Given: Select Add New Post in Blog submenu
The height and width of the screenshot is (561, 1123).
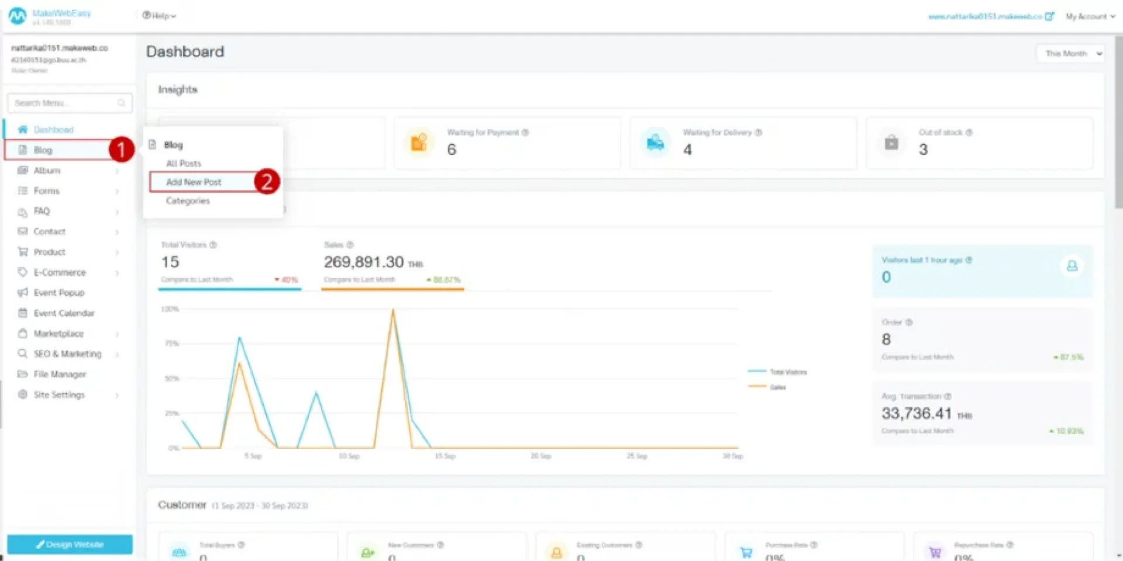Looking at the screenshot, I should point(194,182).
